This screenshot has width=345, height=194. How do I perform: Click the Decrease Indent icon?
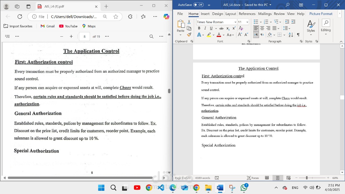click(287, 22)
